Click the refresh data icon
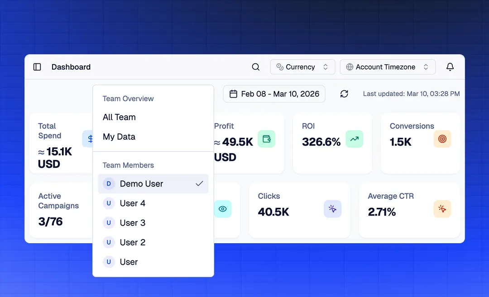This screenshot has height=297, width=489. pos(344,94)
